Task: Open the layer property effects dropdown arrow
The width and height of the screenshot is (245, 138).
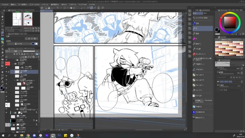Action: [37, 39]
